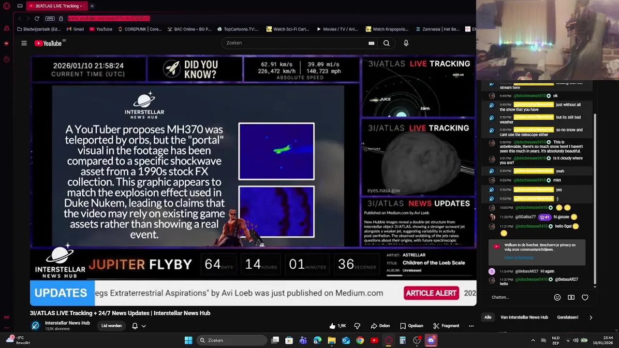The height and width of the screenshot is (348, 619).
Task: Open the YouTube bookmark
Action: [101, 29]
